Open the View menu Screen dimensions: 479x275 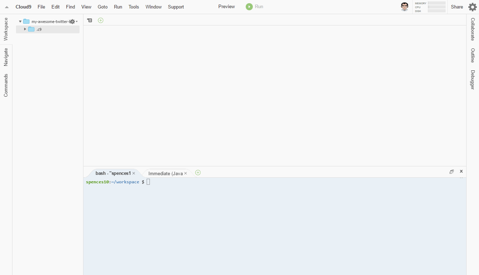click(86, 7)
